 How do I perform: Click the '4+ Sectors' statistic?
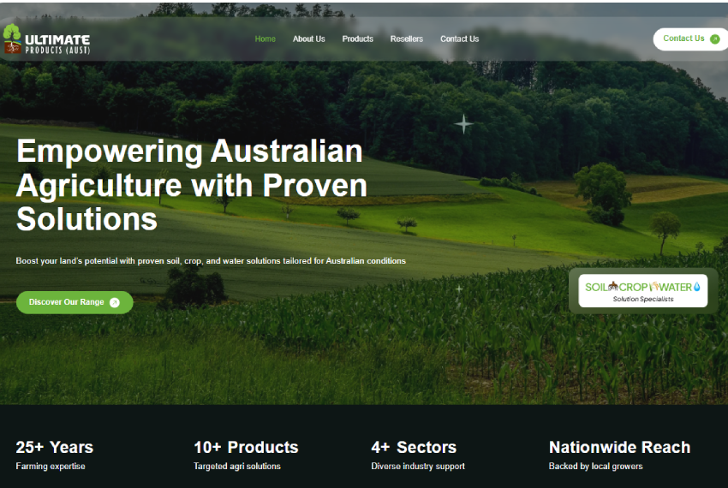[414, 447]
